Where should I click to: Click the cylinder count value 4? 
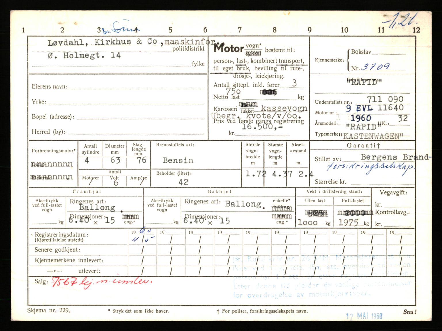coord(87,160)
